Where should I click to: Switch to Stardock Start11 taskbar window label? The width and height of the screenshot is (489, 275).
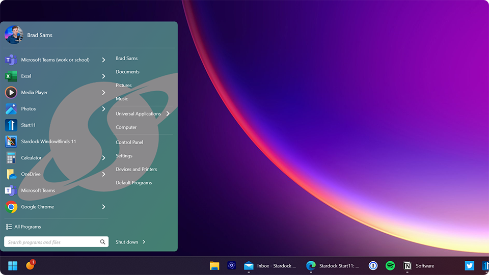339,266
